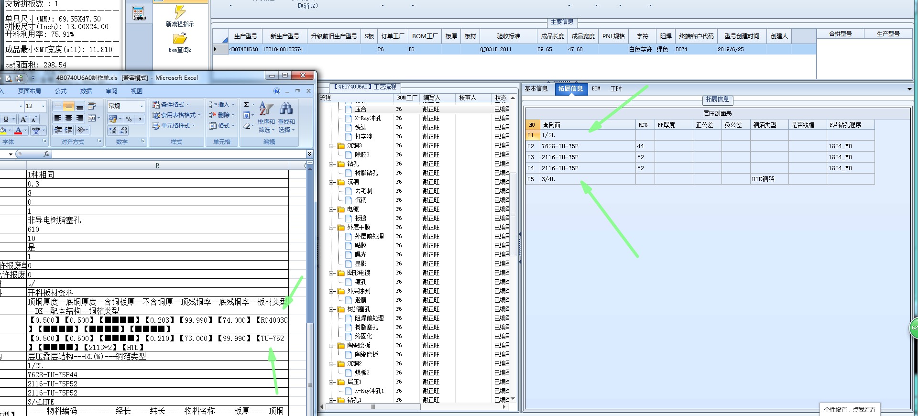Click the wrap text icon
Viewport: 918px width, 416px height.
pos(92,106)
